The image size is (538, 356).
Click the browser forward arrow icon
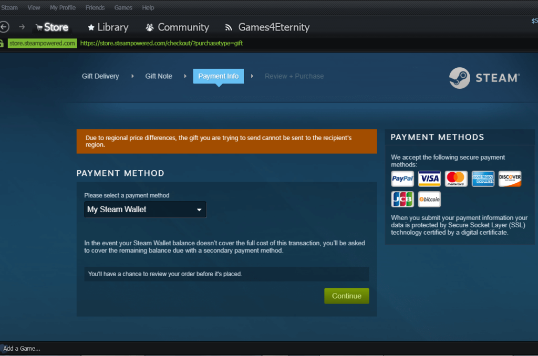[22, 27]
